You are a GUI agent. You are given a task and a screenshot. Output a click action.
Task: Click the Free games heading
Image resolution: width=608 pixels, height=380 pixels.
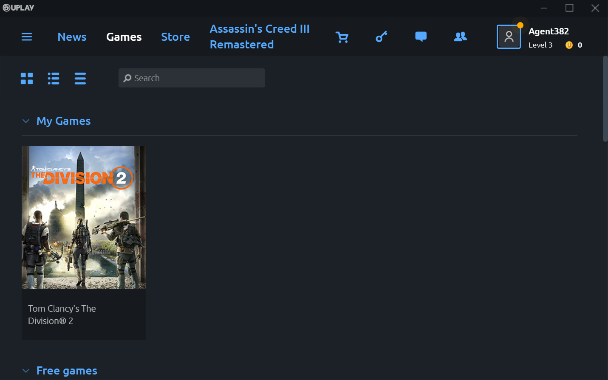(67, 371)
